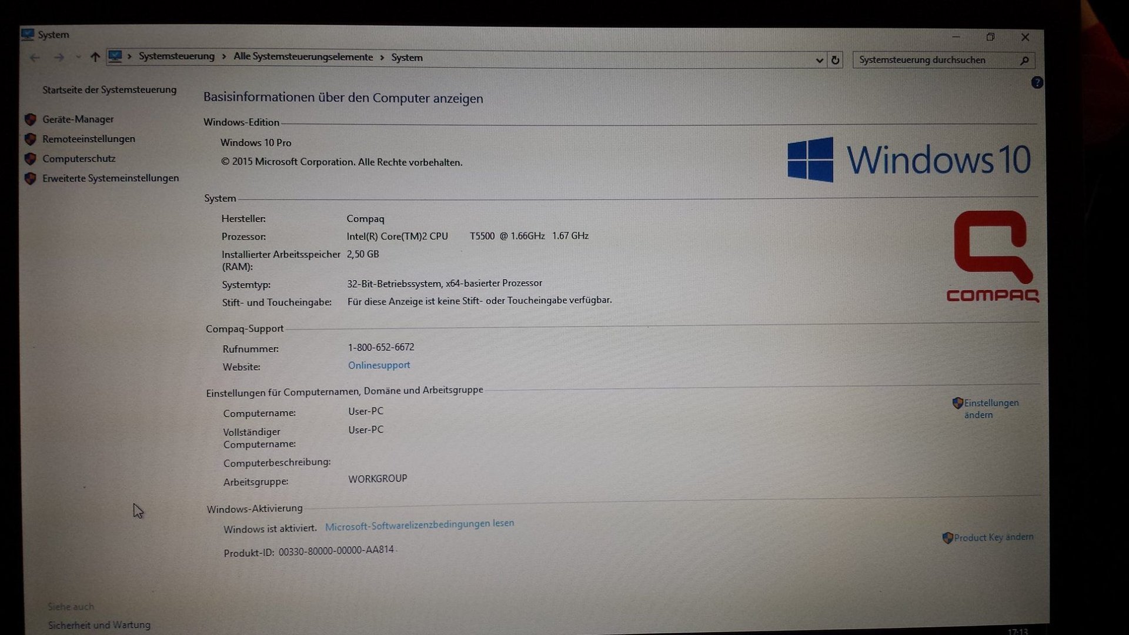The height and width of the screenshot is (635, 1129).
Task: Click the Windows 10 logo
Action: click(x=909, y=159)
